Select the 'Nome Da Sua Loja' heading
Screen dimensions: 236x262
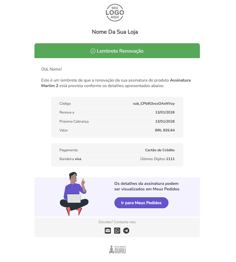[115, 32]
